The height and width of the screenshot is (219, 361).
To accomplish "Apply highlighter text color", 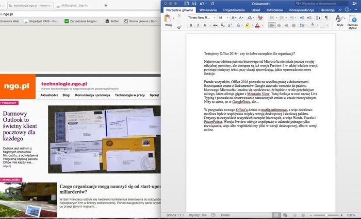I will (248, 25).
